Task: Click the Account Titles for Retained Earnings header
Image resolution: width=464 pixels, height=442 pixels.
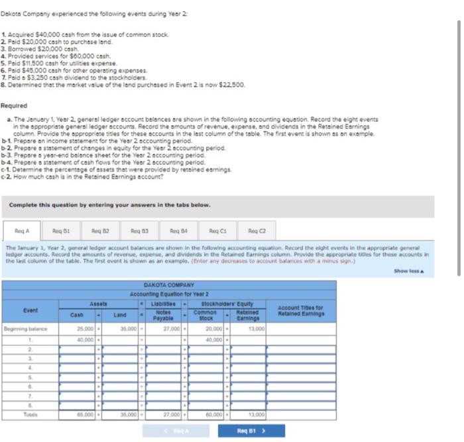Action: (x=301, y=311)
